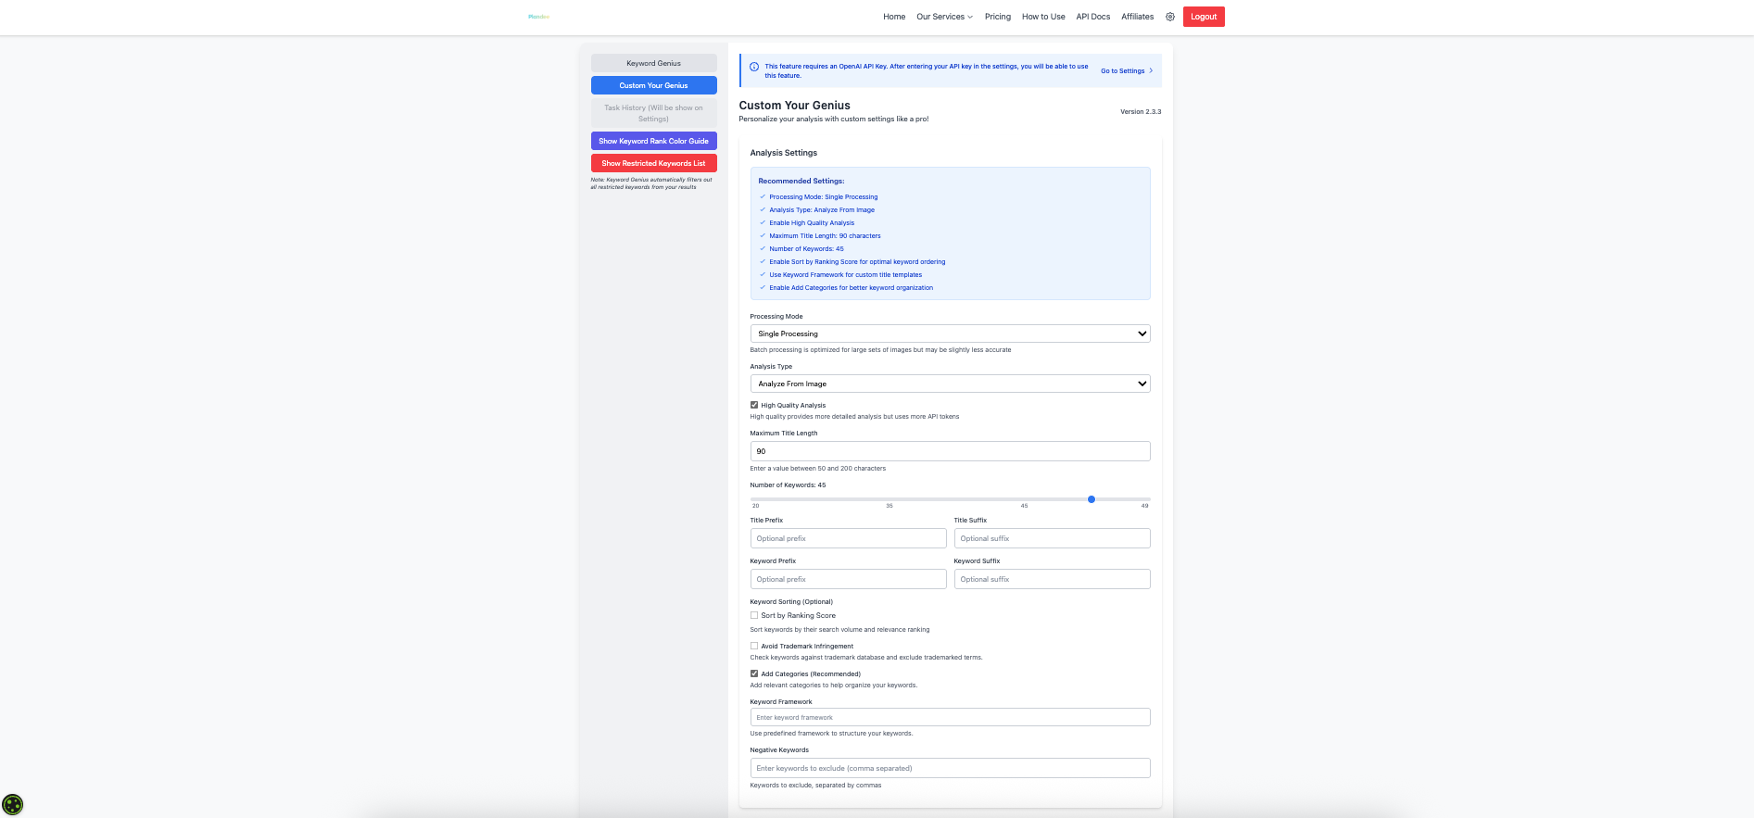The width and height of the screenshot is (1754, 818).
Task: Switch to Keyword Genius tab
Action: (653, 63)
